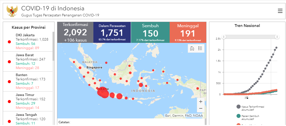The height and width of the screenshot is (126, 286).
Task: Select the Jawa Barat province row
Action: click(28, 61)
